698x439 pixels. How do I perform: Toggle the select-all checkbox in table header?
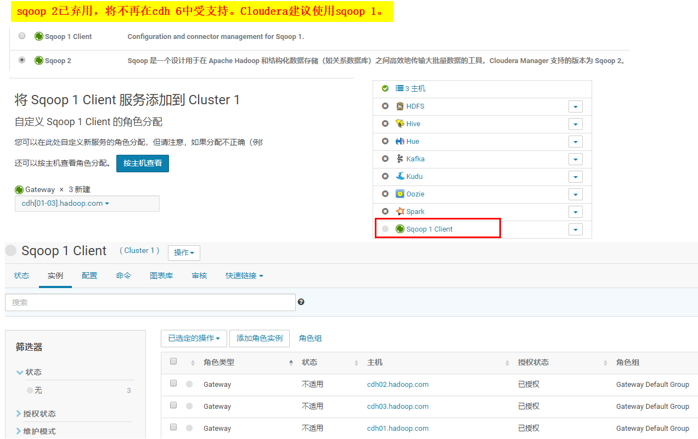click(x=173, y=361)
